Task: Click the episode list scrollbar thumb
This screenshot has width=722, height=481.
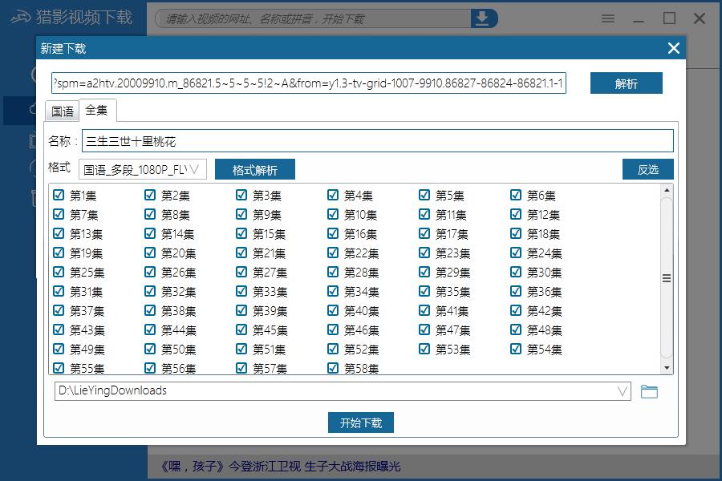Action: coord(667,278)
